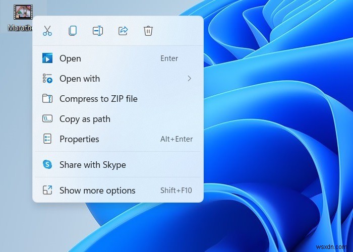Viewport: 353px width, 252px height.
Task: Click the Delete trash can icon
Action: pos(148,31)
